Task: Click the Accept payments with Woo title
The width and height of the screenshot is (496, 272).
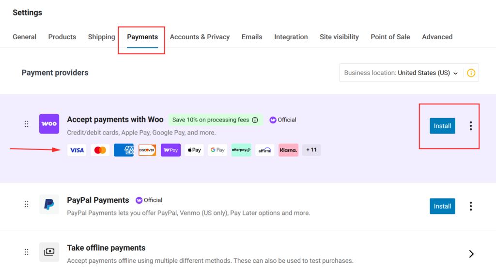Action: [x=115, y=120]
